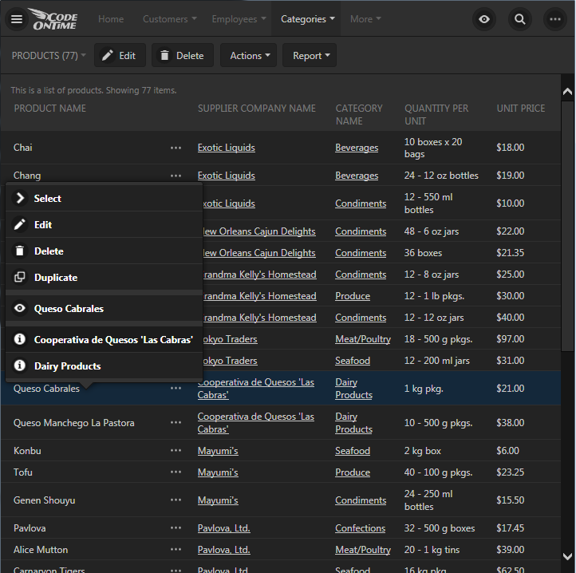Open Beverages link in Chang row
Image resolution: width=576 pixels, height=573 pixels.
pyautogui.click(x=357, y=176)
